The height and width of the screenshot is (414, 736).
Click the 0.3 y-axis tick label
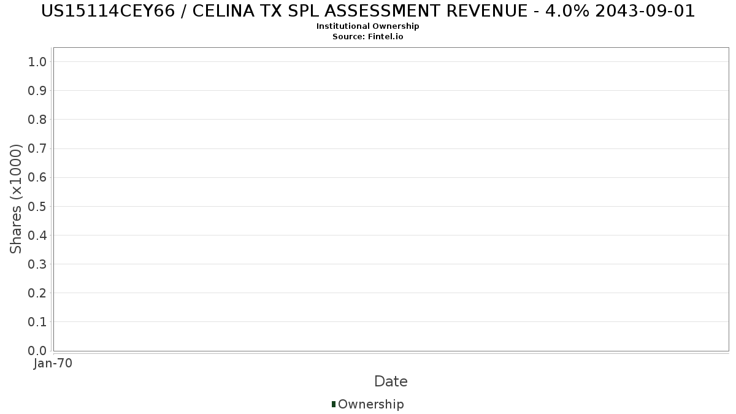(37, 264)
